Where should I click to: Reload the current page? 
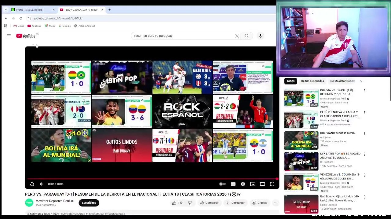pyautogui.click(x=21, y=18)
